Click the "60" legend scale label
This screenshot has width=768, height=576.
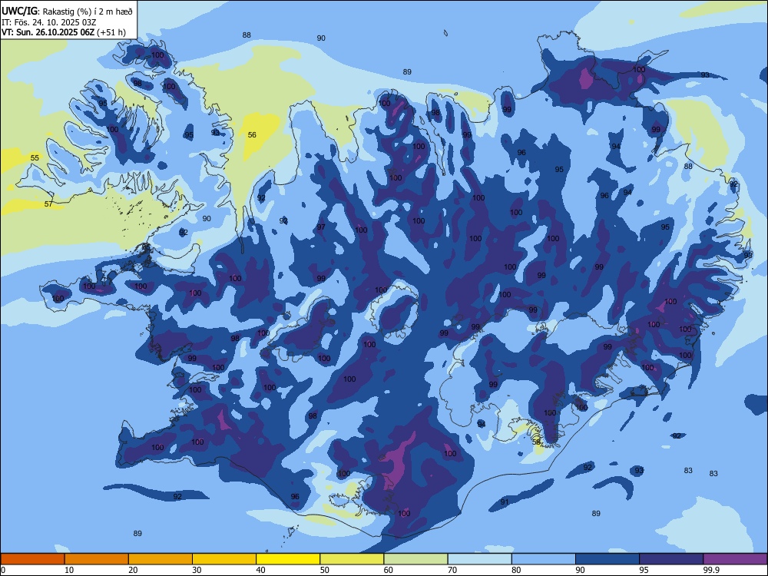[389, 570]
